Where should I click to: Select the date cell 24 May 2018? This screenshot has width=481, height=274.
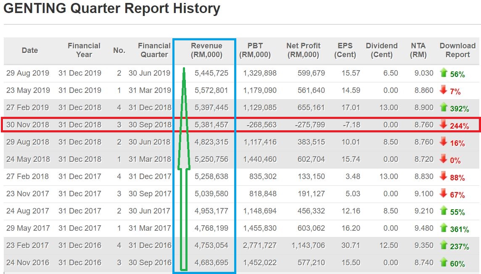28,159
